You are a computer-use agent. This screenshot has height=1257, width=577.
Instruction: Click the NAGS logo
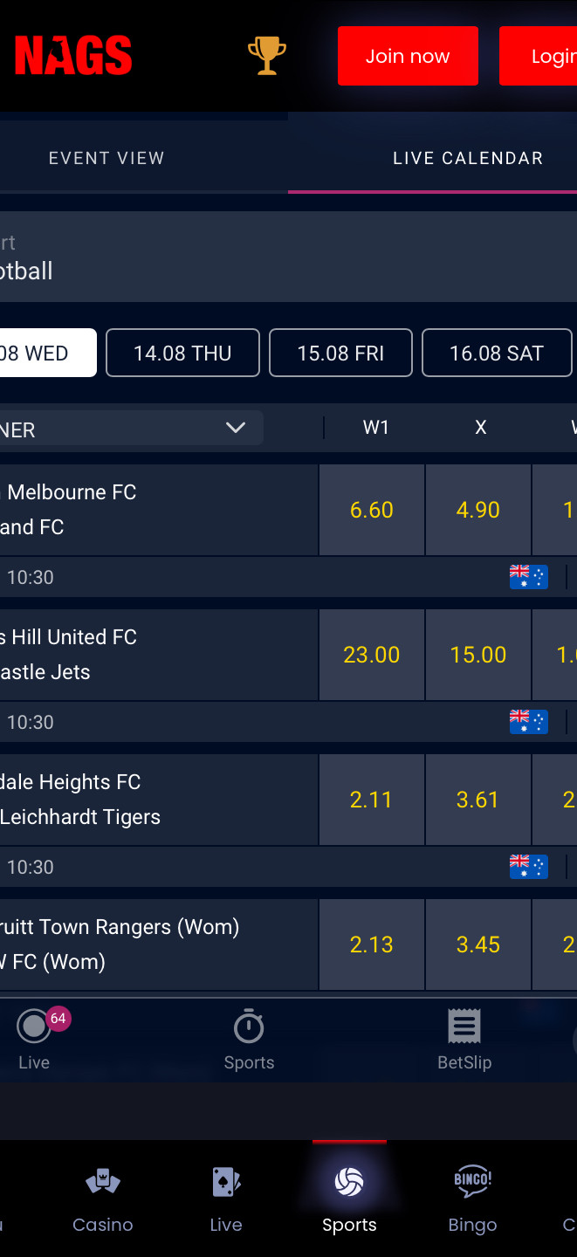click(x=73, y=56)
